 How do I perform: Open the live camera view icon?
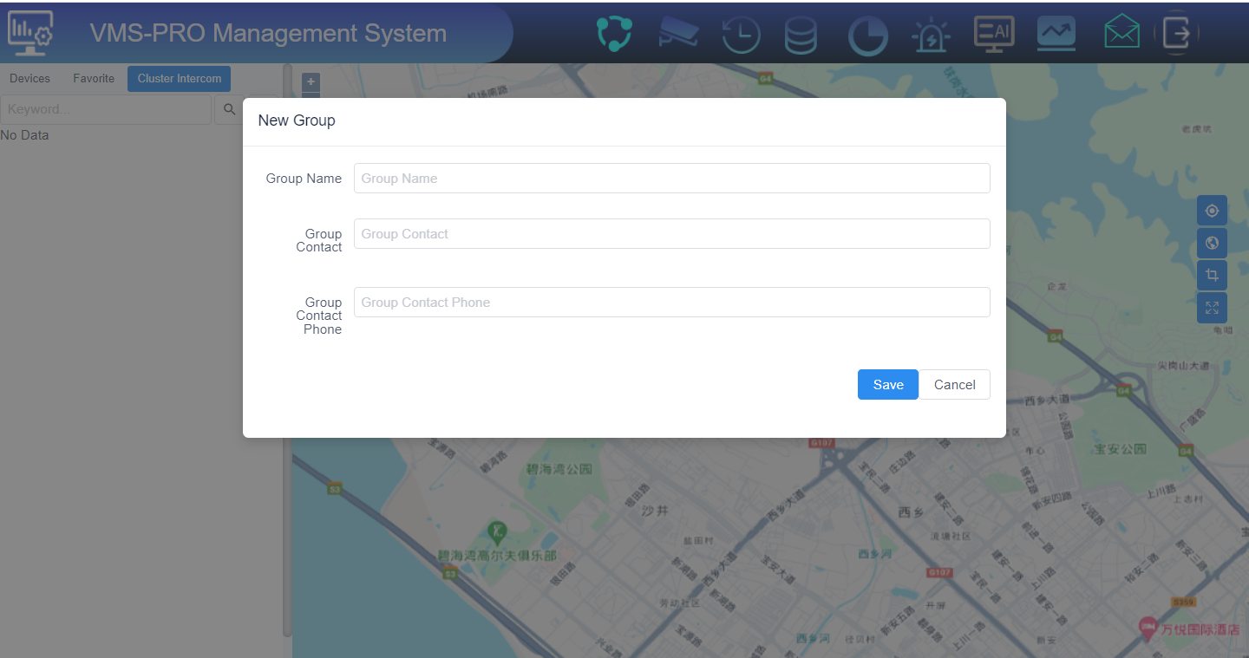coord(678,31)
